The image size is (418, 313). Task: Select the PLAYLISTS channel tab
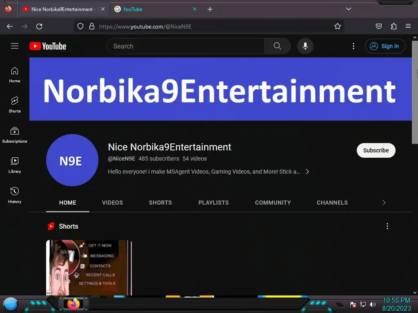213,203
